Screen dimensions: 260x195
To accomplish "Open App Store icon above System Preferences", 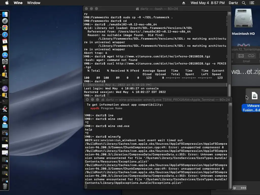I will (5, 55).
